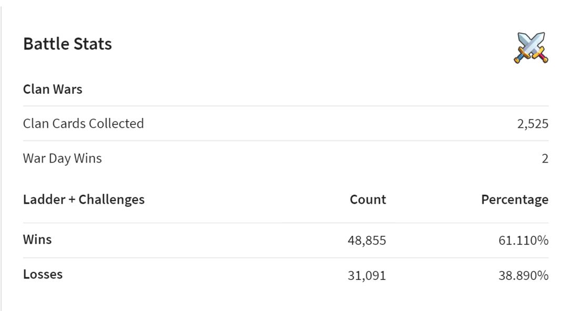Select the War Day Wins label
This screenshot has height=311, width=568.
[x=62, y=158]
